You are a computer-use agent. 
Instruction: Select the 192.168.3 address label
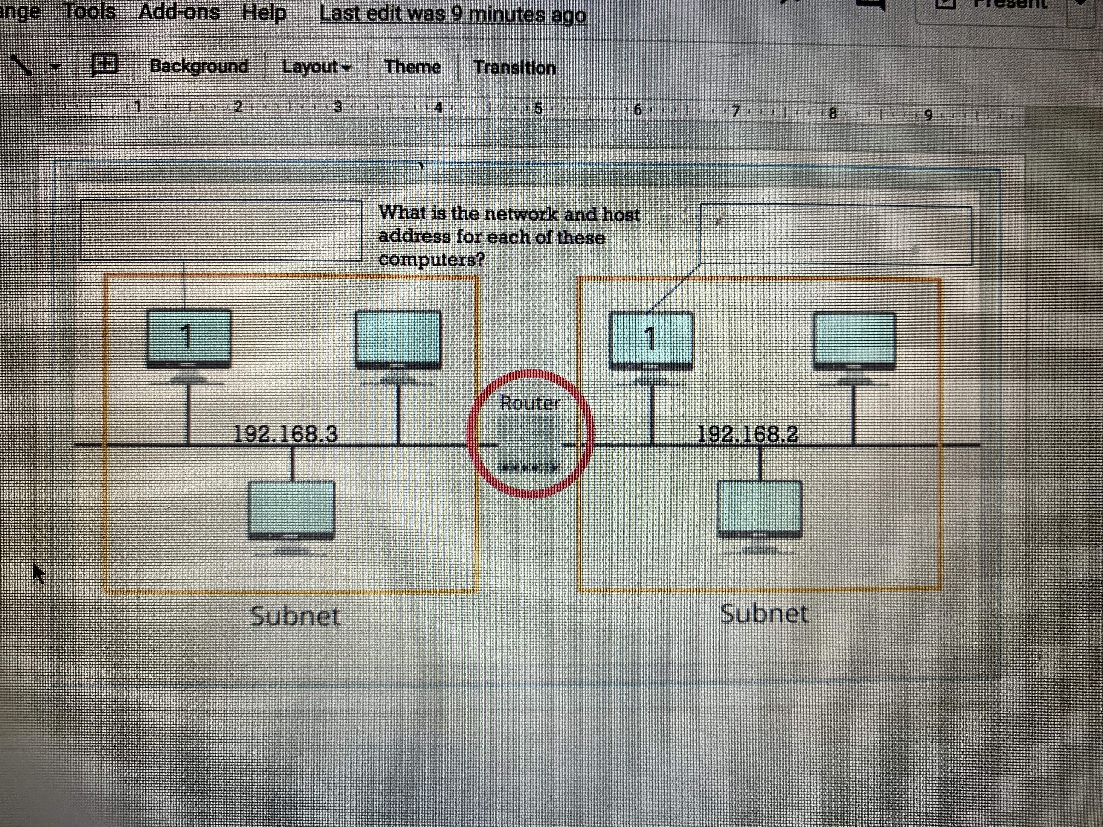point(285,434)
